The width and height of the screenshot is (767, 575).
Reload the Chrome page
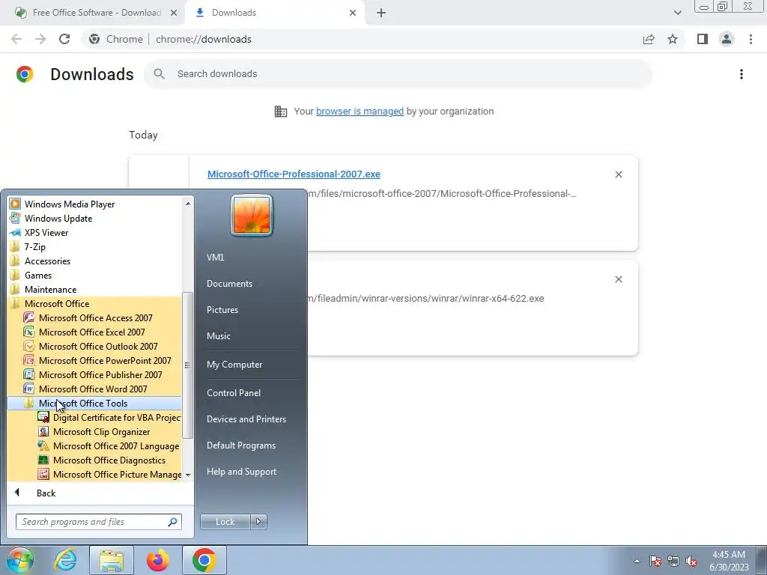[x=64, y=39]
